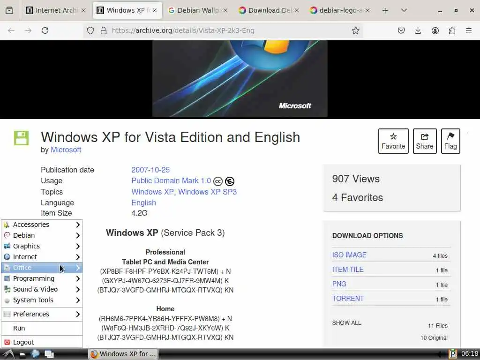The height and width of the screenshot is (360, 480).
Task: Show site security padlock info
Action: (104, 30)
